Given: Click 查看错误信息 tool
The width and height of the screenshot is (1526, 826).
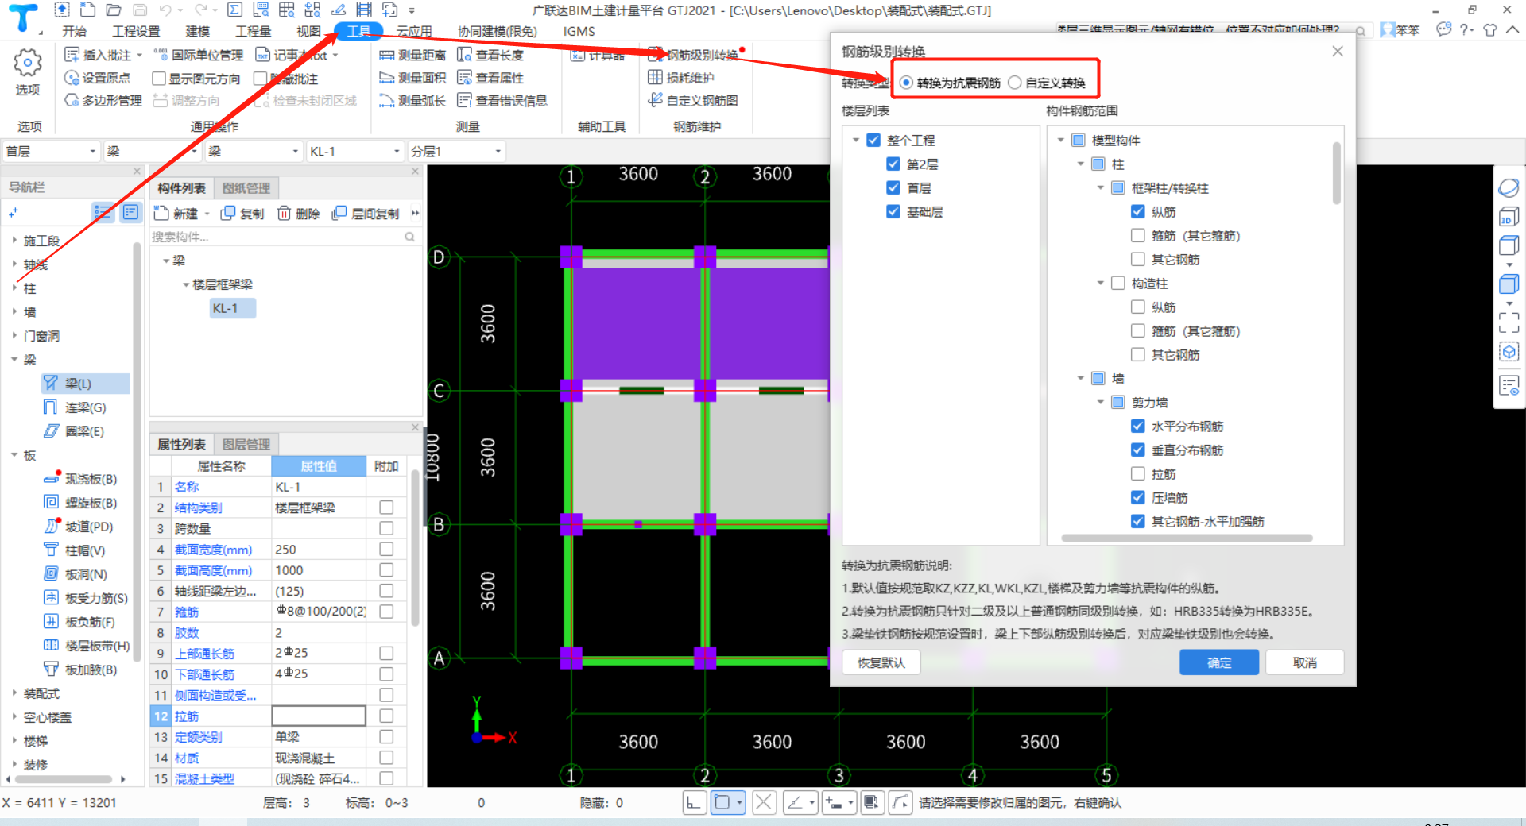Looking at the screenshot, I should point(502,101).
